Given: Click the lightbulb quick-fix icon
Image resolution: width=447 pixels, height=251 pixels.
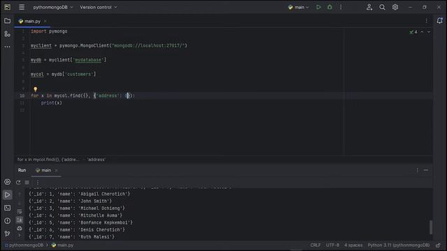Looking at the screenshot, I should click(36, 89).
